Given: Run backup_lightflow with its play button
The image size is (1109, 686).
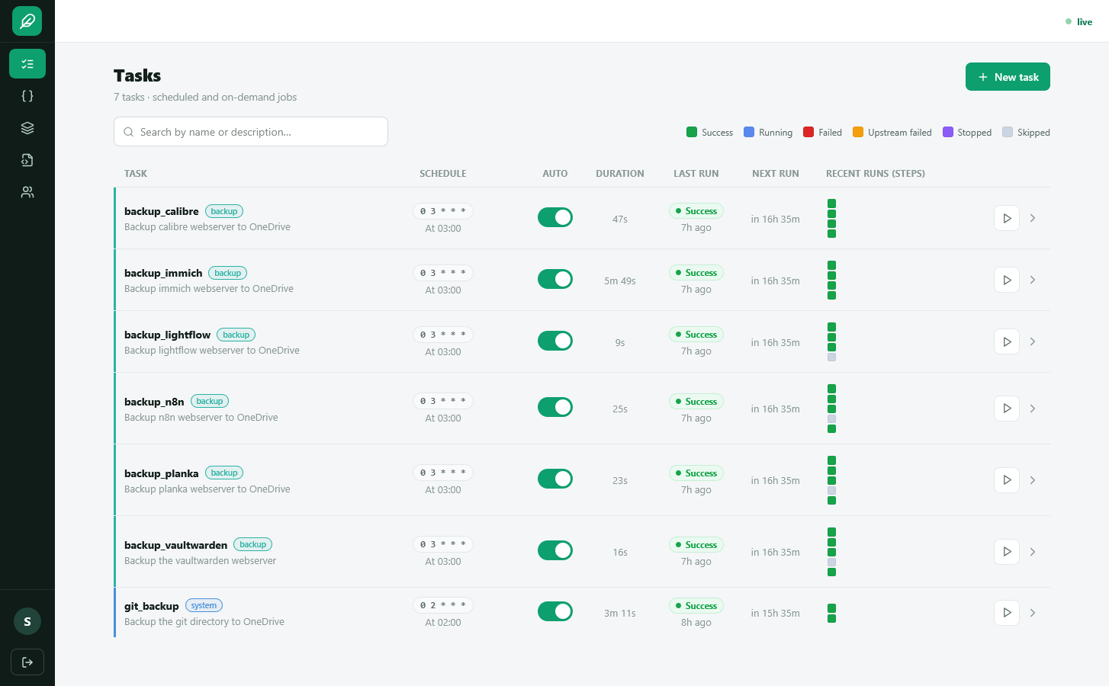Looking at the screenshot, I should click(1007, 341).
